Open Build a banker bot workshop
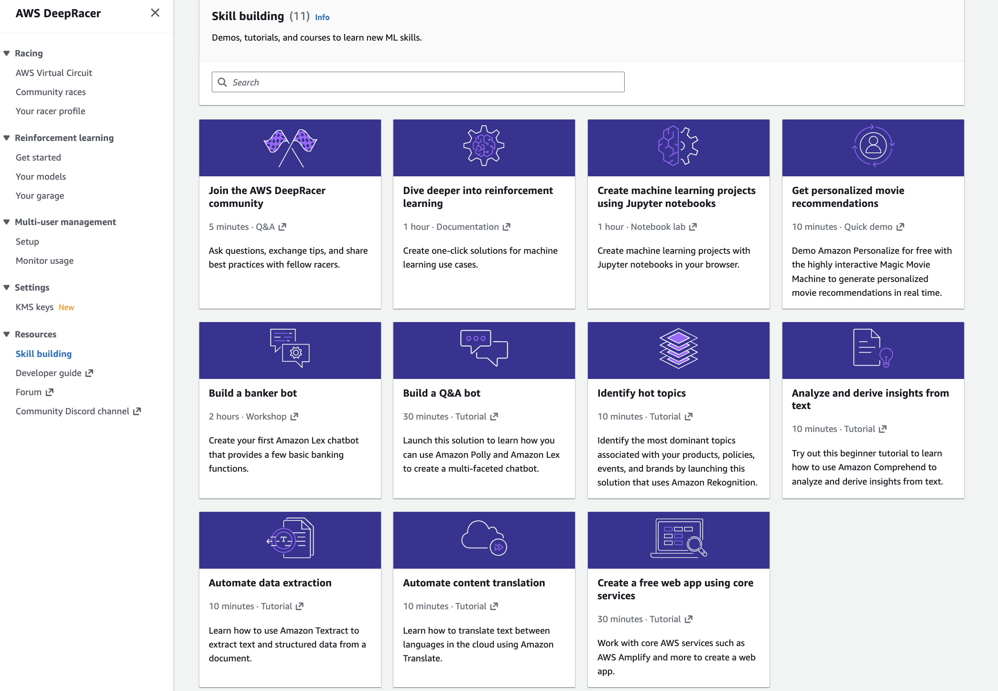998x691 pixels. pos(252,393)
